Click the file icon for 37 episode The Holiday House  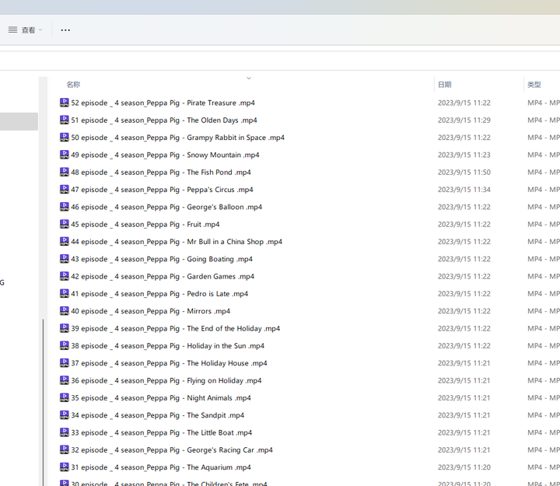click(x=65, y=363)
